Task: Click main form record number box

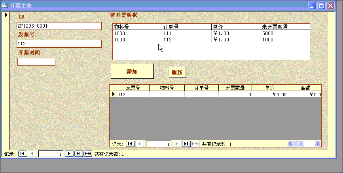Action: tap(51, 154)
